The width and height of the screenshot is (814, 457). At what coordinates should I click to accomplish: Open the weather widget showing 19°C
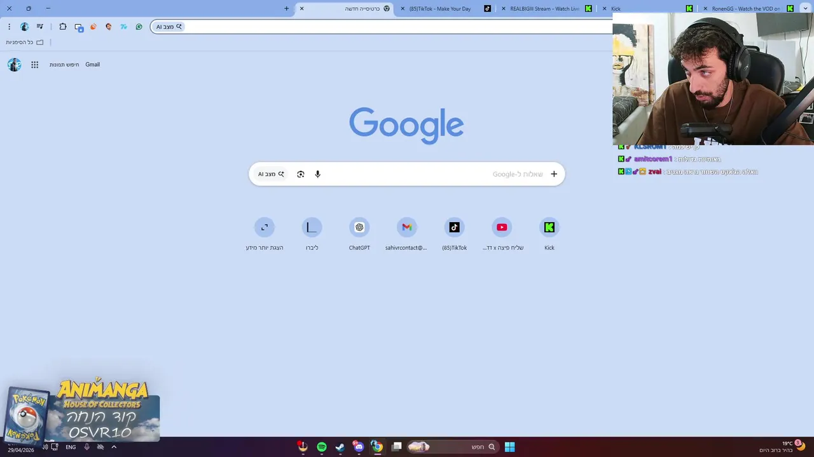(783, 446)
